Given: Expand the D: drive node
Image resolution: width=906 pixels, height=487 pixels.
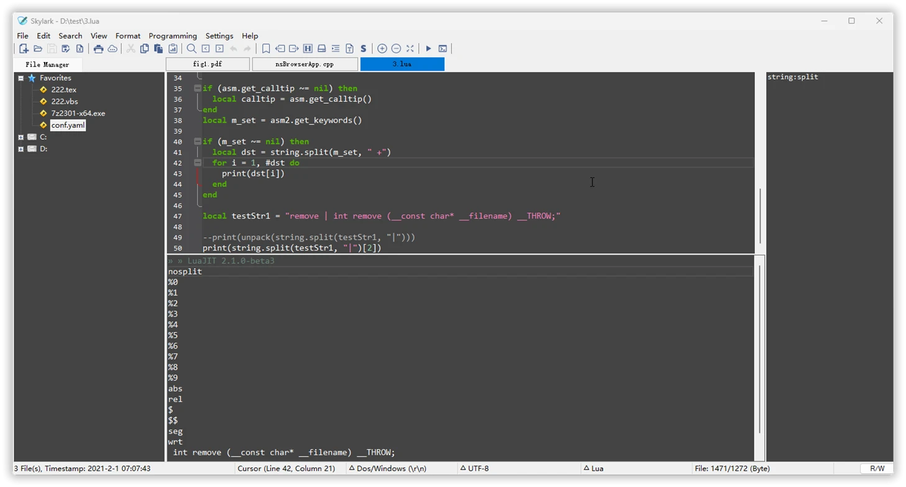Looking at the screenshot, I should point(21,149).
